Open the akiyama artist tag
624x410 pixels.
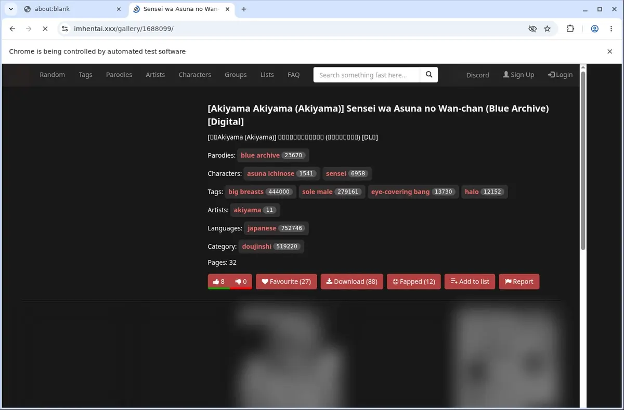tap(255, 210)
